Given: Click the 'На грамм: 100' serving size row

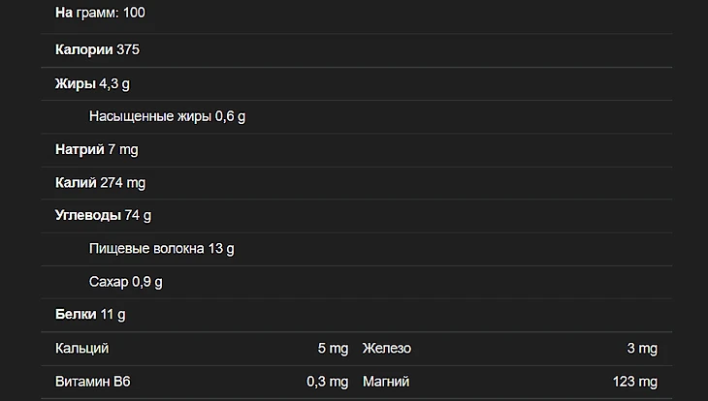Looking at the screenshot, I should [x=101, y=14].
